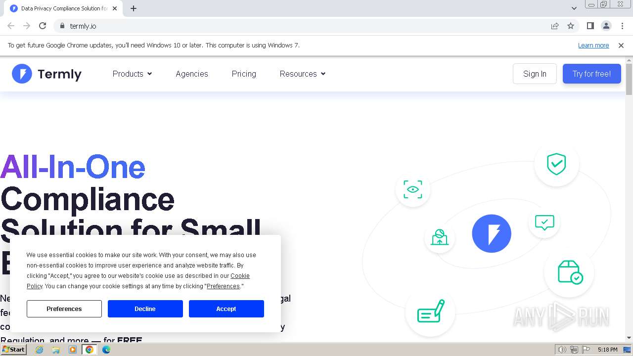The width and height of the screenshot is (633, 356).
Task: Go back with the browser back arrow
Action: pyautogui.click(x=11, y=26)
